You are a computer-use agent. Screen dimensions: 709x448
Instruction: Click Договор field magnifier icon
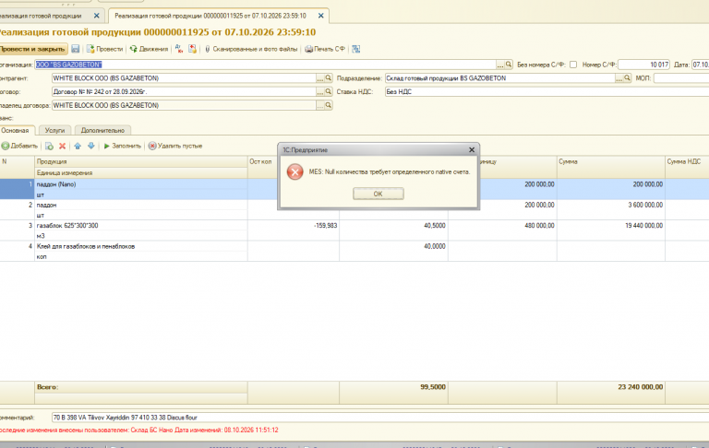coord(329,91)
